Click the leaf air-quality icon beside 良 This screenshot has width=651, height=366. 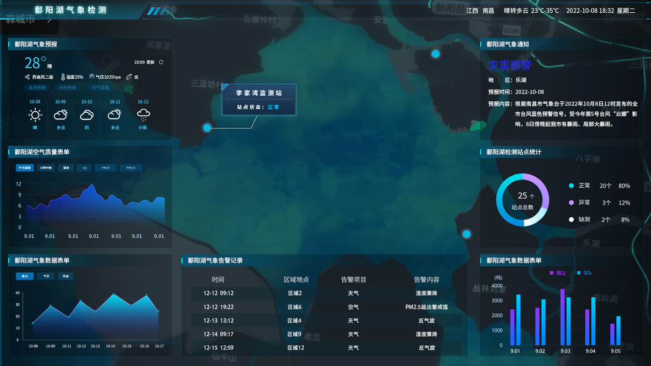(129, 77)
